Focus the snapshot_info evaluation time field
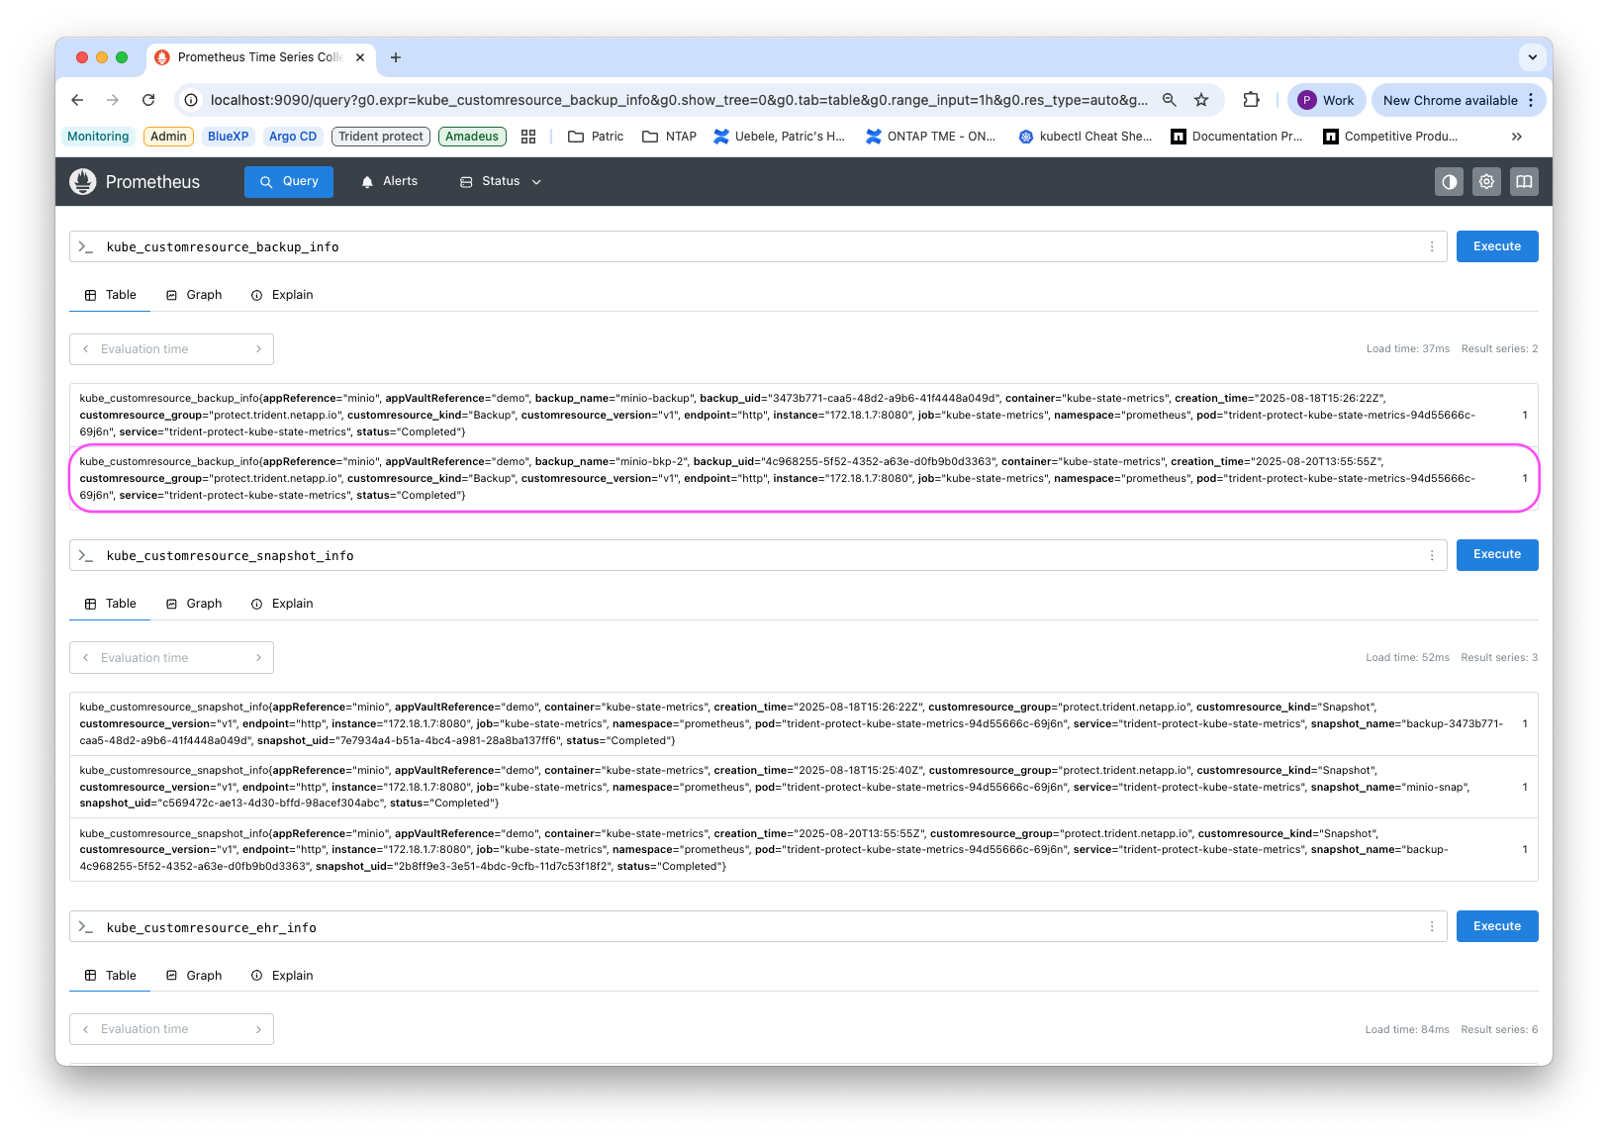 click(171, 658)
